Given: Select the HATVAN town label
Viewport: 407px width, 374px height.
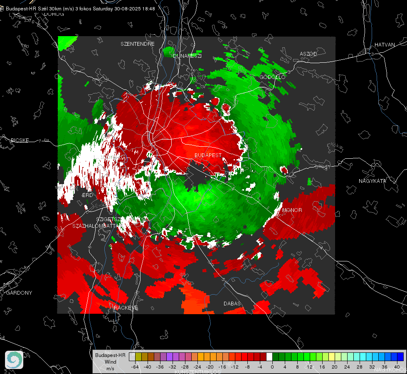Looking at the screenshot, I should pos(385,45).
